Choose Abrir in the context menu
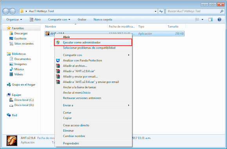The width and height of the screenshot is (227, 149). [x=94, y=37]
